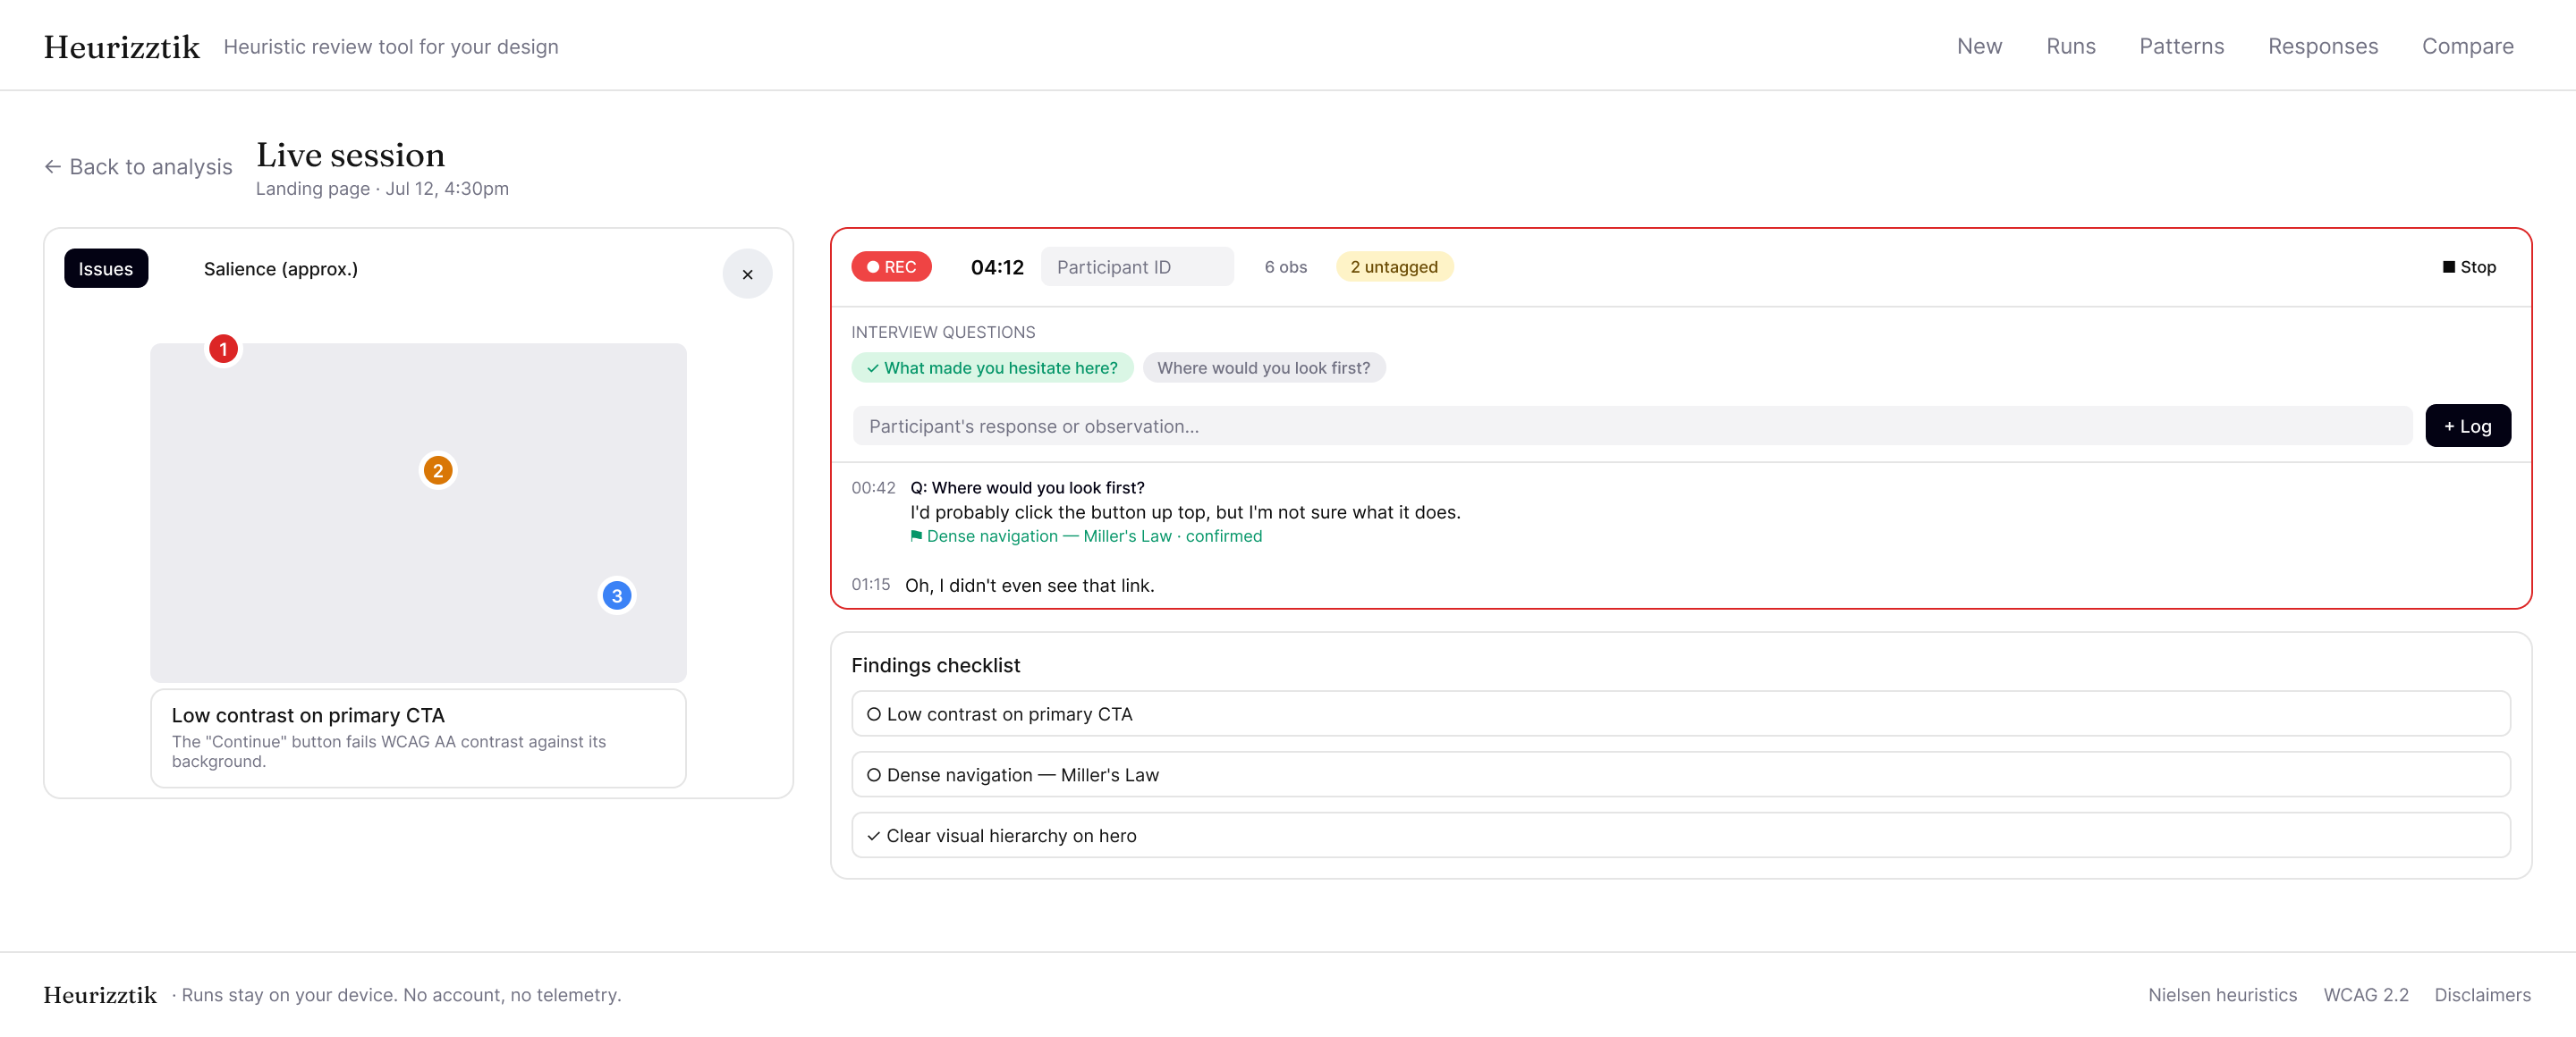This screenshot has width=2576, height=1037.
Task: Select 'What made you hesitate here?' question chip
Action: click(992, 367)
